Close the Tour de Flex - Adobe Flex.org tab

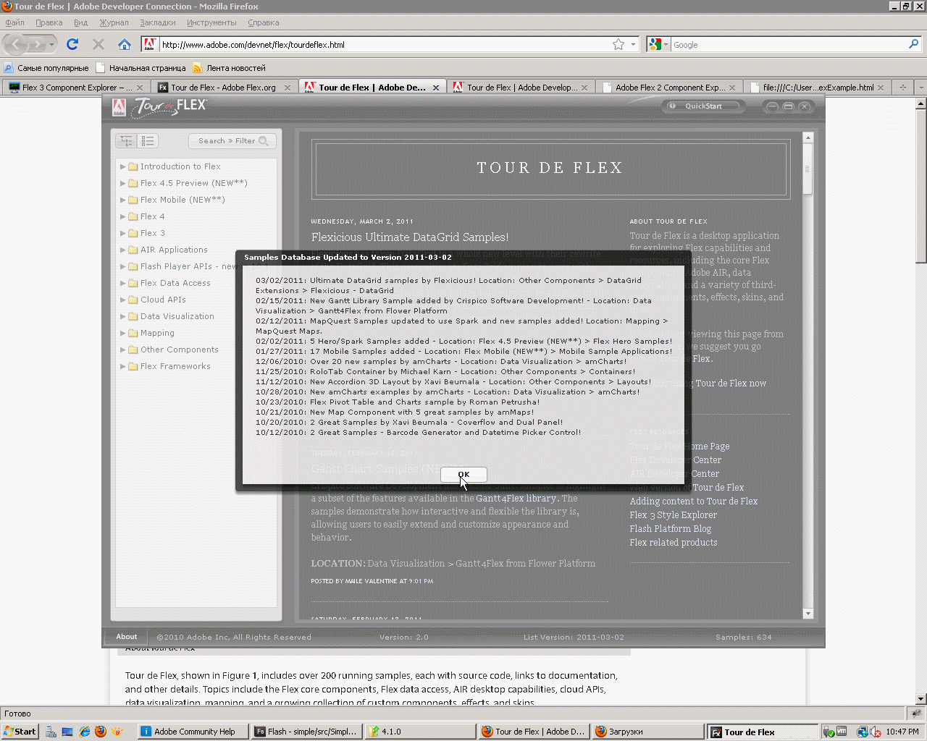tap(288, 88)
